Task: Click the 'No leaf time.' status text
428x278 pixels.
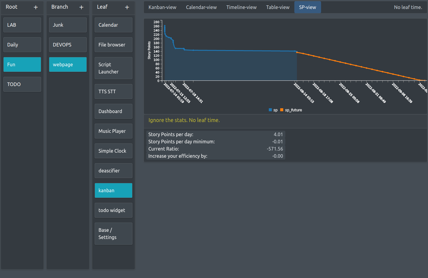Action: click(408, 7)
